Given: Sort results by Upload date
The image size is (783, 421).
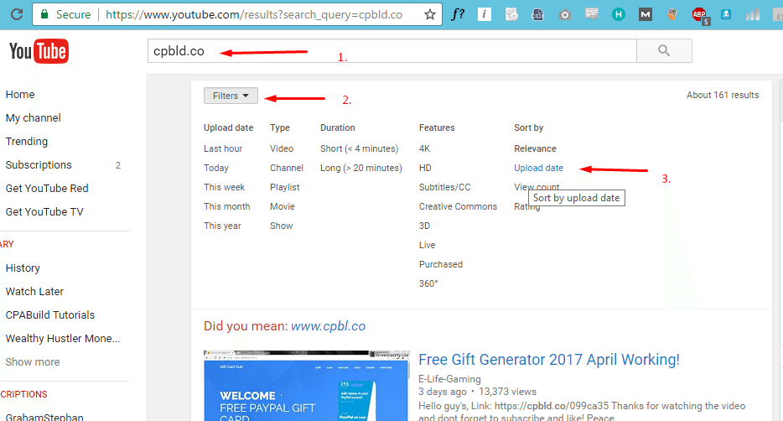Looking at the screenshot, I should click(538, 168).
